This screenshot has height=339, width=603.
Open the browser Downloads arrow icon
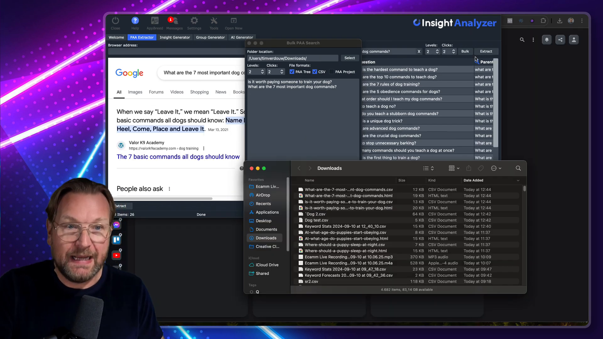coord(560,21)
